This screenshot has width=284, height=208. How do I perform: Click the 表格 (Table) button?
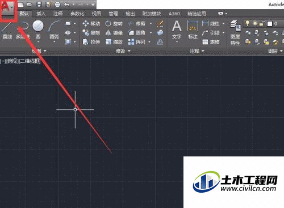[x=211, y=42]
